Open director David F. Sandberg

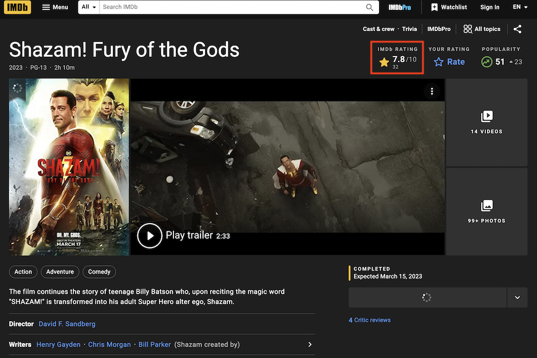(67, 324)
